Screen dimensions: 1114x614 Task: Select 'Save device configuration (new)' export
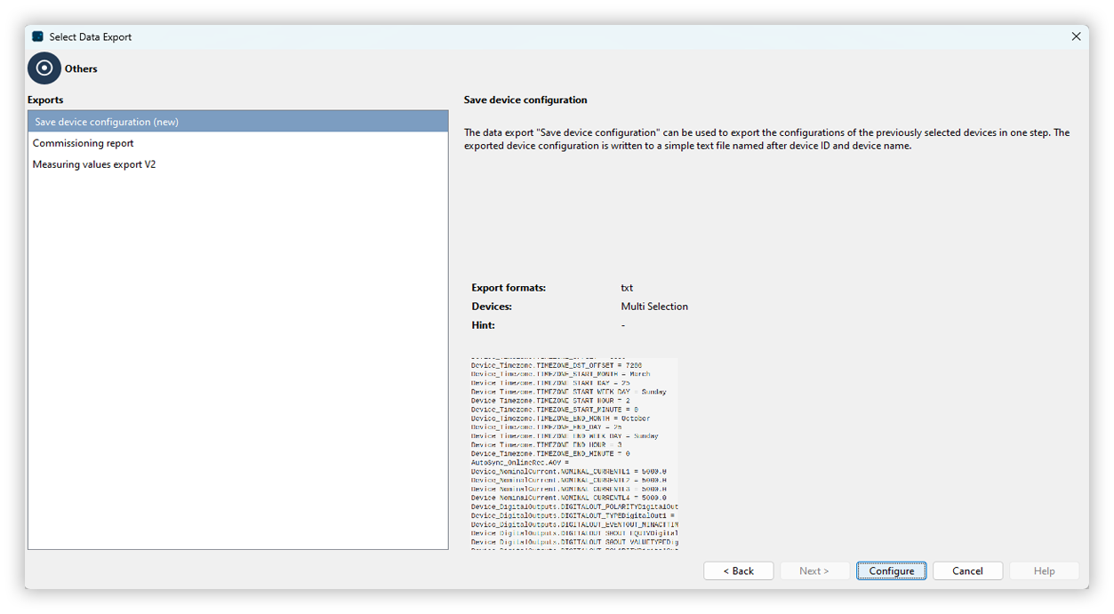(107, 122)
